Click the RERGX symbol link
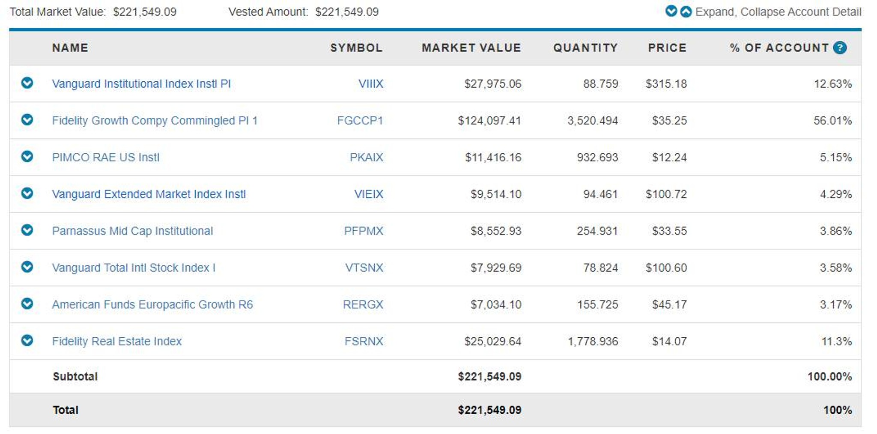This screenshot has width=877, height=434. coord(363,304)
